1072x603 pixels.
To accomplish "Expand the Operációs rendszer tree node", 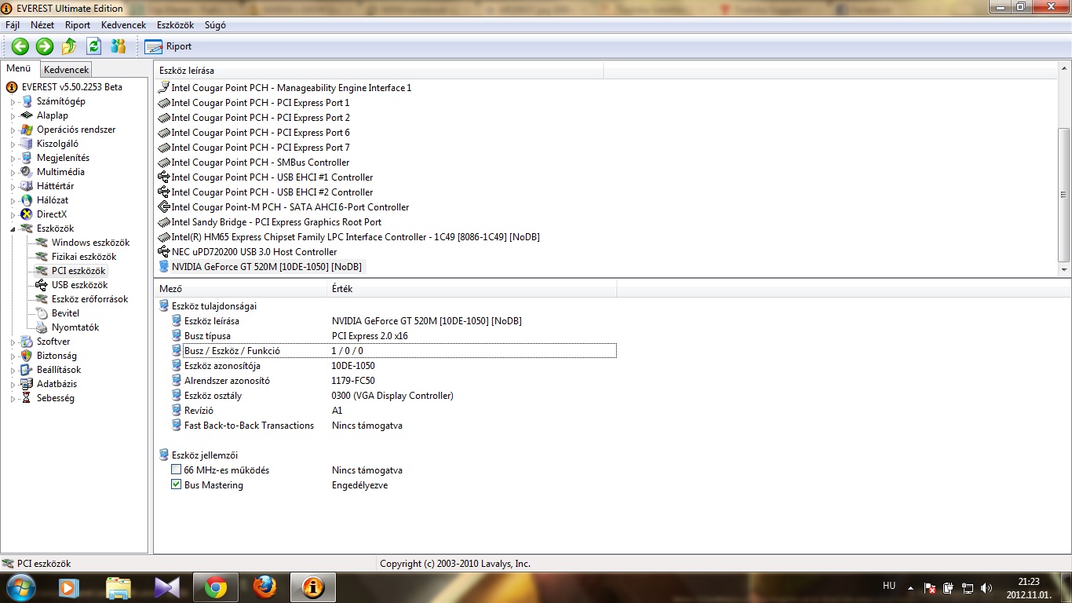I will [x=13, y=130].
